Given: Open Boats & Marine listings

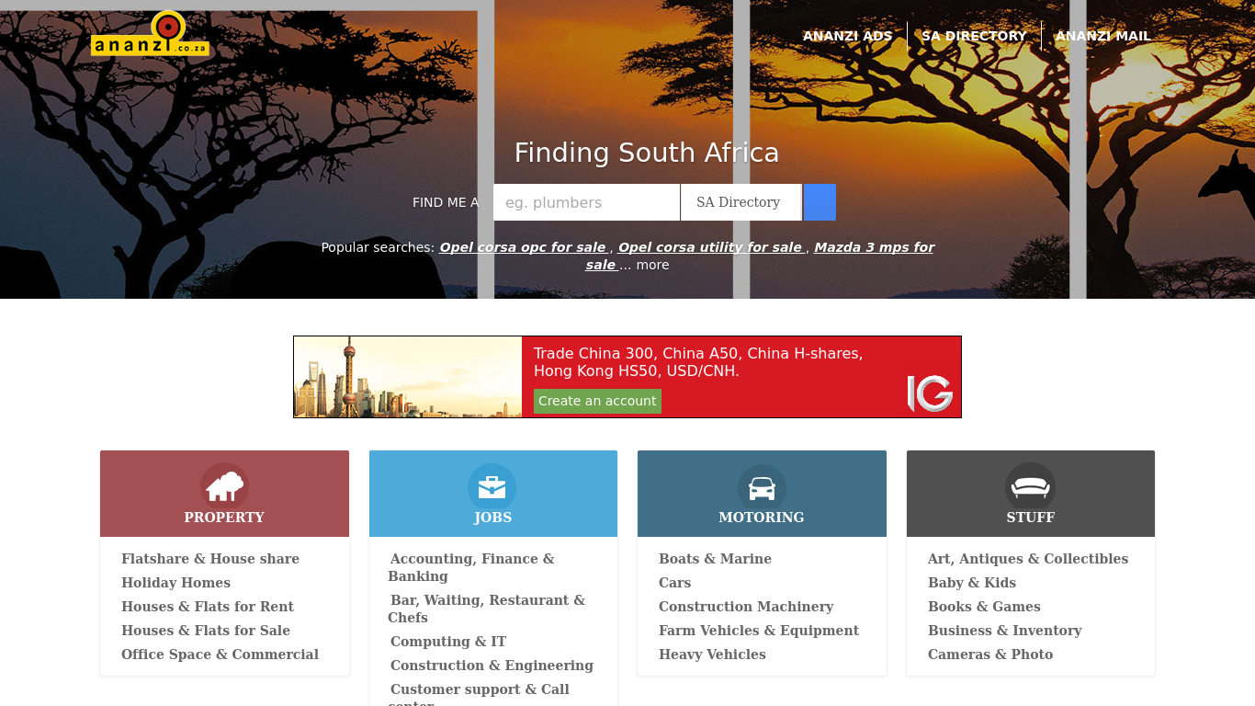Looking at the screenshot, I should [715, 559].
